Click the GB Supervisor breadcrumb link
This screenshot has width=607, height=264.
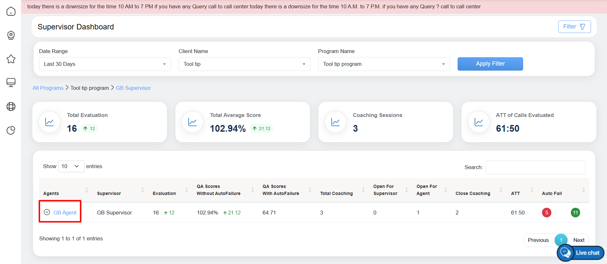(133, 88)
